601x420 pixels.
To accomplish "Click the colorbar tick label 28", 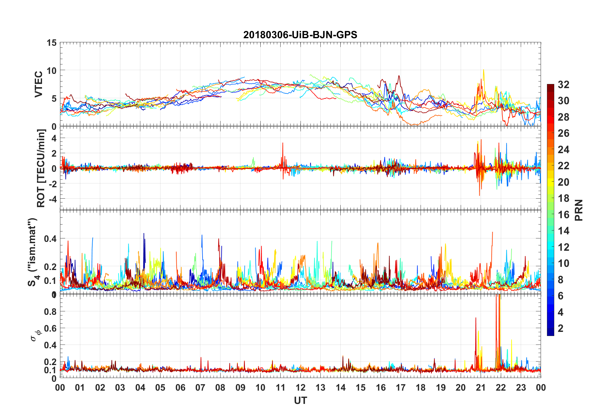I will tap(563, 117).
